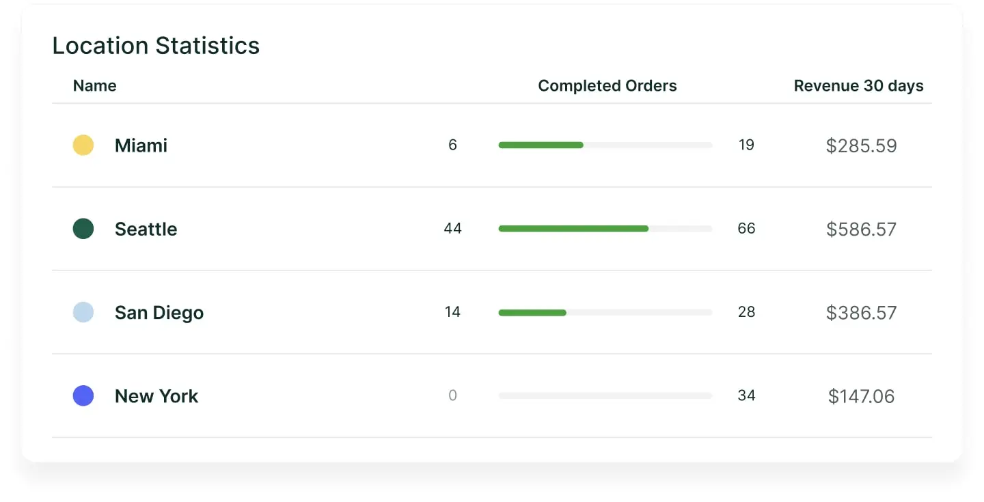The image size is (984, 502).
Task: Select the Miami location row
Action: [140, 145]
